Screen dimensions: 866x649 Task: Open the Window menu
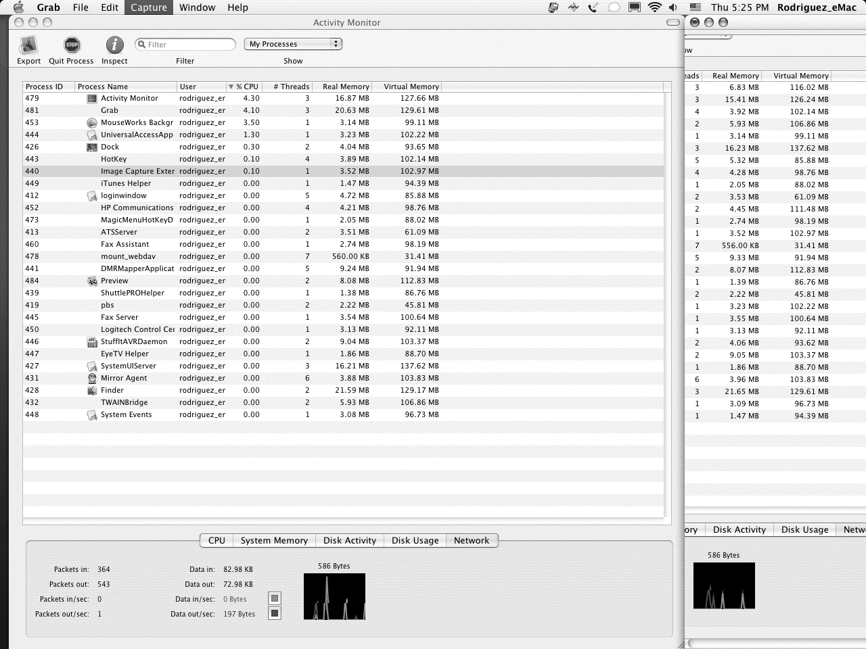[197, 7]
